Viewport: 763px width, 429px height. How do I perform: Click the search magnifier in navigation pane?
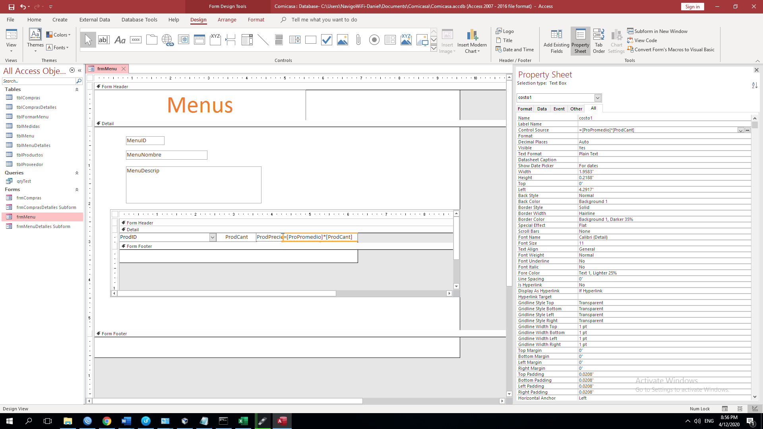[x=79, y=81]
